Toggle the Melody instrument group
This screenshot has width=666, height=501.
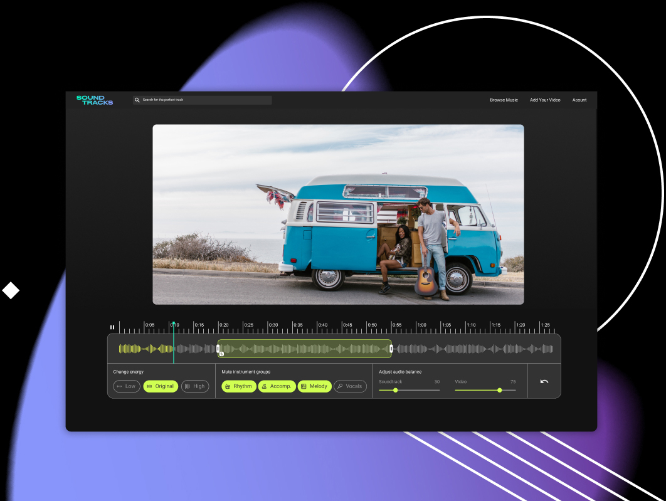tap(314, 386)
